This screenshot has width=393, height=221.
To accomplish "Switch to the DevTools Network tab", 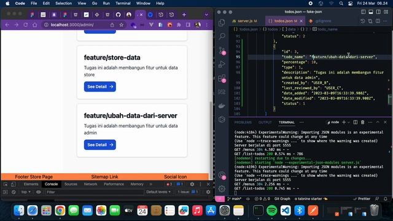I will pyautogui.click(x=90, y=184).
